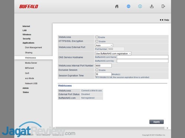Open the LAN menu section

coord(24,31)
